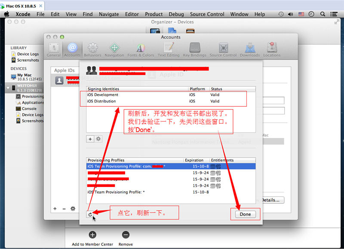Viewport: 344px width, 249px height.
Task: Click the gear under Signing Identities
Action: 98,139
